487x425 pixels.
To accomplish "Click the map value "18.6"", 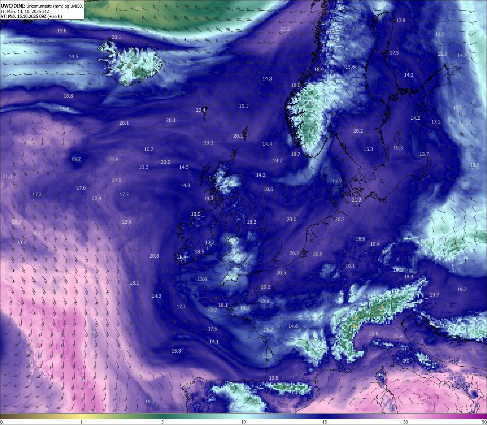I will pyautogui.click(x=268, y=189).
